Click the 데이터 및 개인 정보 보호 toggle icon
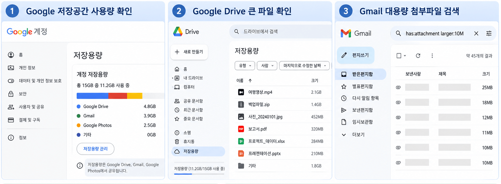The width and height of the screenshot is (501, 184). [11, 81]
